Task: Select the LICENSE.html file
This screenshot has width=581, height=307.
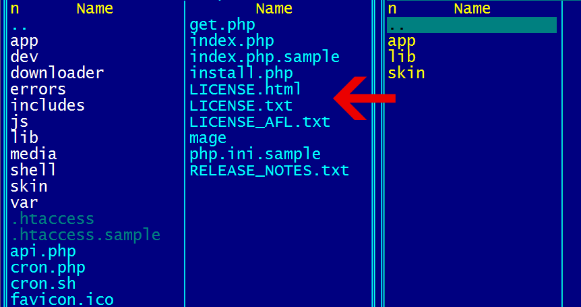Action: [245, 89]
